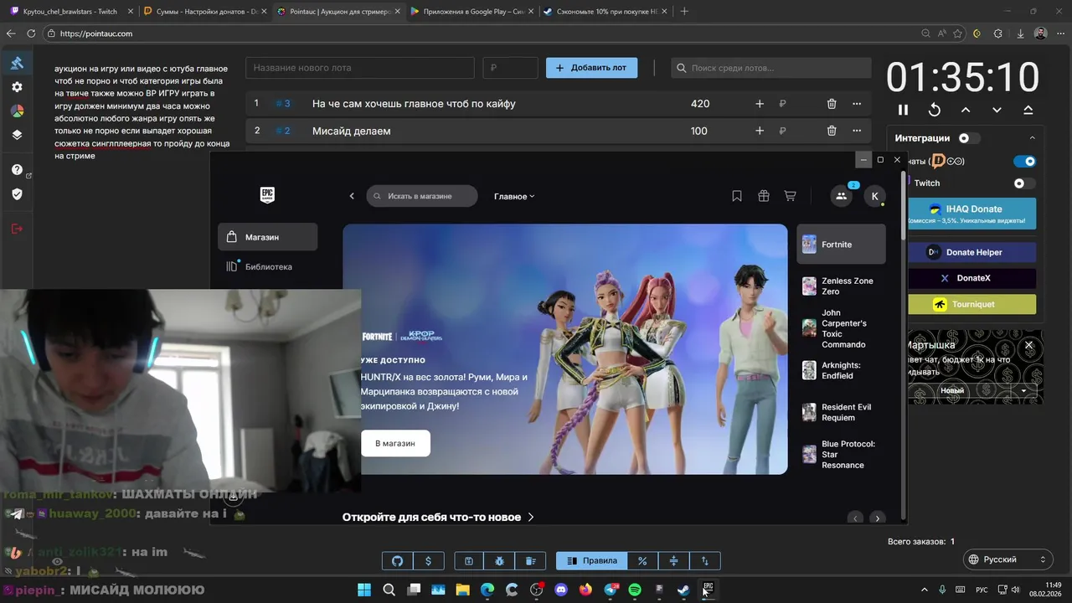This screenshot has width=1072, height=603.
Task: Click the dollar sign button in bottom toolbar
Action: [429, 561]
